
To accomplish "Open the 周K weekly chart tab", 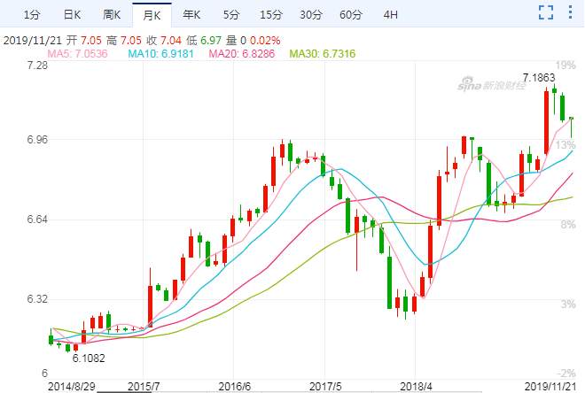I will coord(112,15).
